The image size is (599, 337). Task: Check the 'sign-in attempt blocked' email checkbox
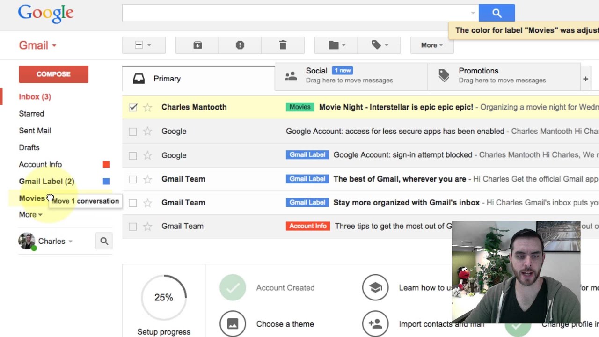(133, 155)
